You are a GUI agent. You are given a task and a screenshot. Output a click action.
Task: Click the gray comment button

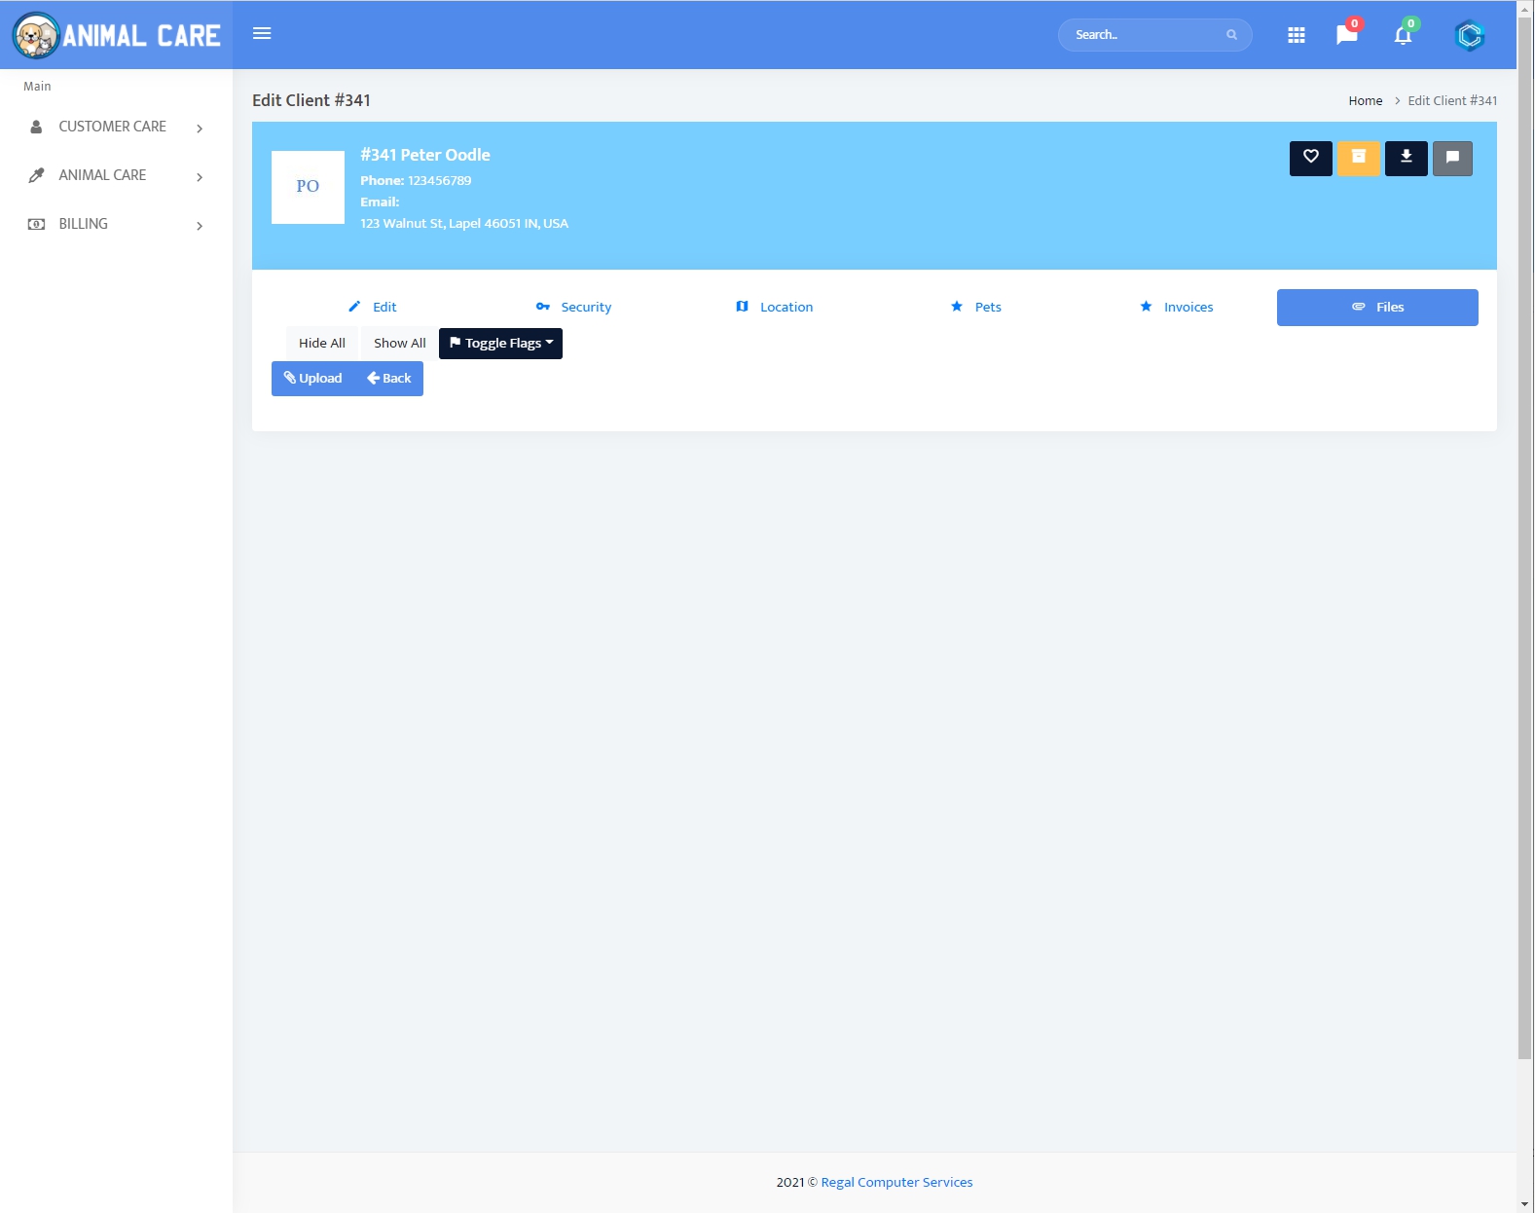[1452, 159]
